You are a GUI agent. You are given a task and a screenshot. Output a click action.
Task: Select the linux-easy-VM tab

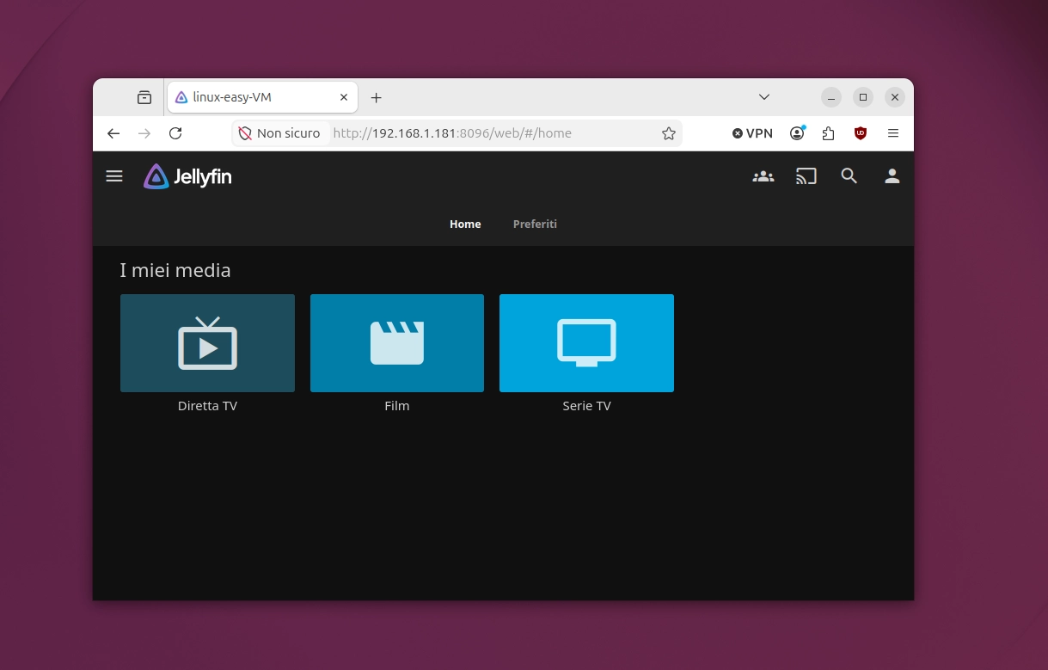click(262, 97)
